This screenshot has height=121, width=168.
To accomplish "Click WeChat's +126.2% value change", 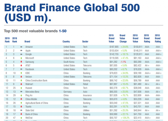I will [125, 118].
